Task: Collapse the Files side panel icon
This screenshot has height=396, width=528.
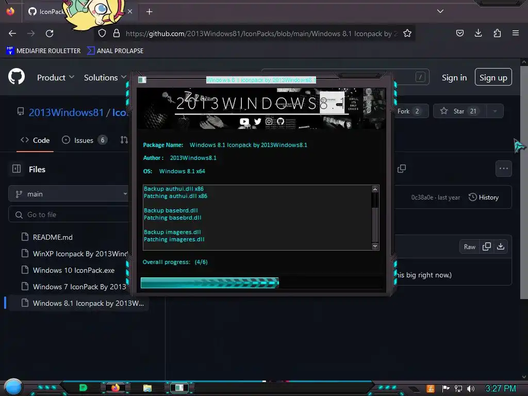Action: (x=16, y=169)
